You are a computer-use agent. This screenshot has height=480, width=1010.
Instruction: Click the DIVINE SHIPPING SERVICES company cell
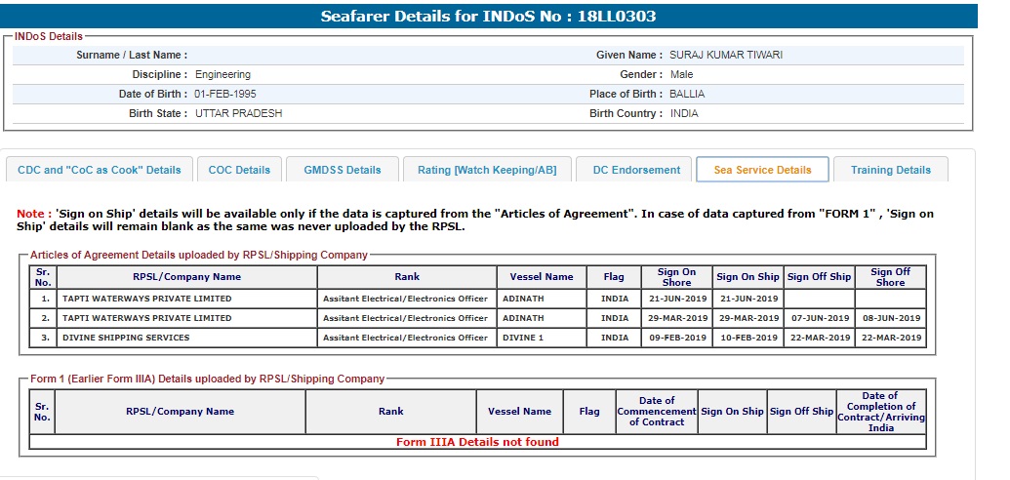coord(126,338)
